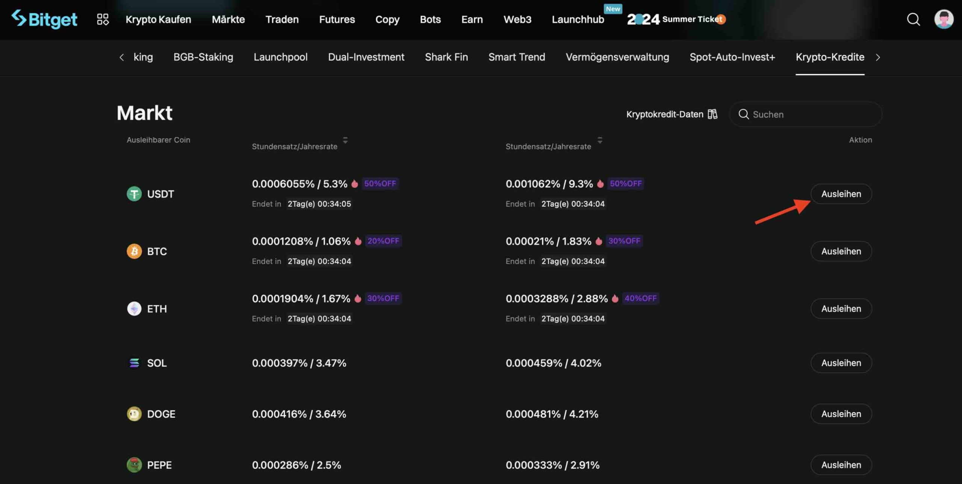Click DOGE rate 0.000481% / 4.21%
The width and height of the screenshot is (962, 484).
click(x=552, y=414)
